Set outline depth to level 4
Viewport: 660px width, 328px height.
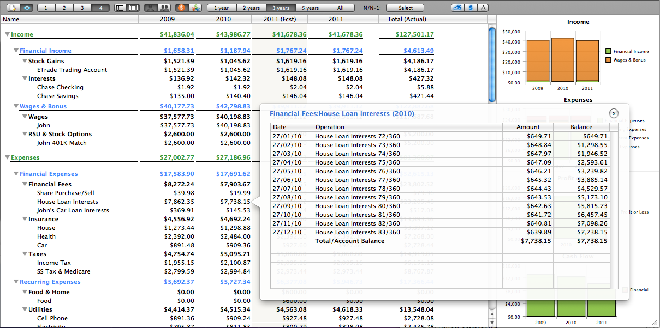click(x=100, y=8)
